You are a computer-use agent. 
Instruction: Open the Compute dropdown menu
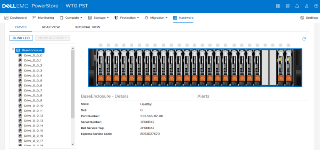pyautogui.click(x=71, y=18)
